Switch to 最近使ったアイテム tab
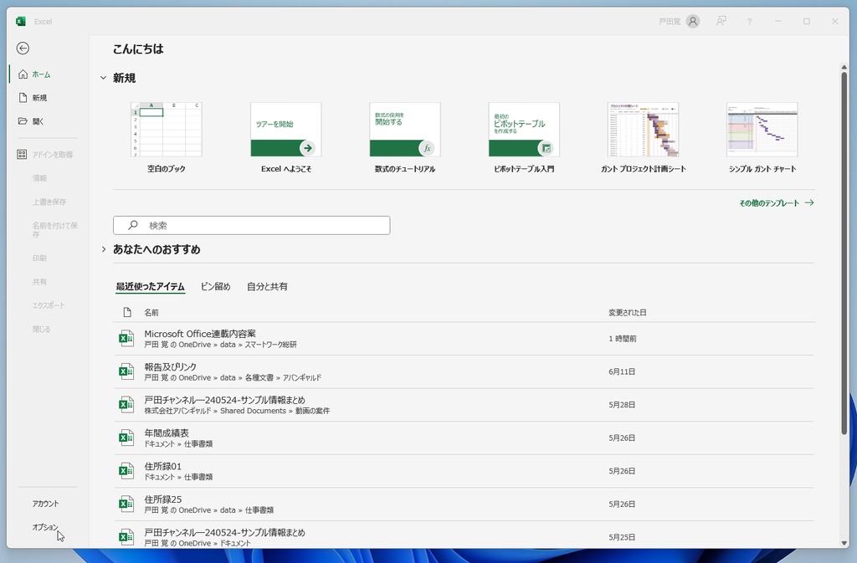This screenshot has height=563, width=857. click(x=151, y=287)
